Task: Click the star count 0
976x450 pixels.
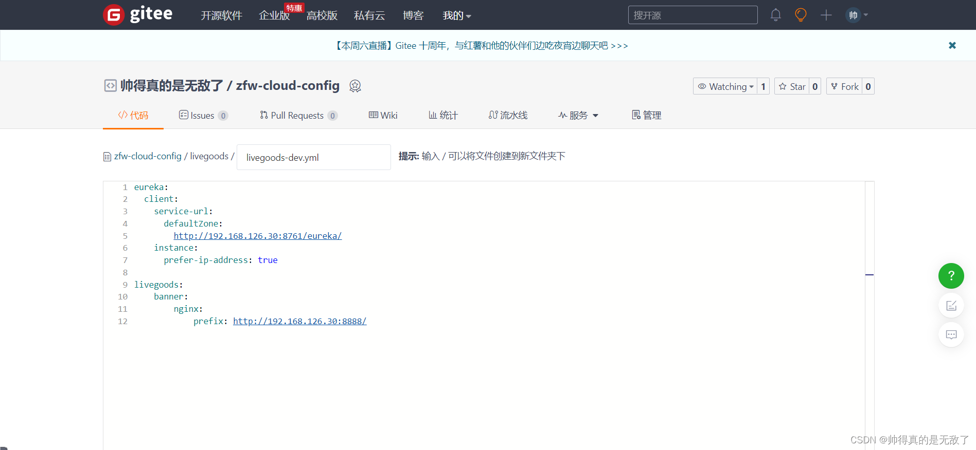Action: click(x=815, y=86)
